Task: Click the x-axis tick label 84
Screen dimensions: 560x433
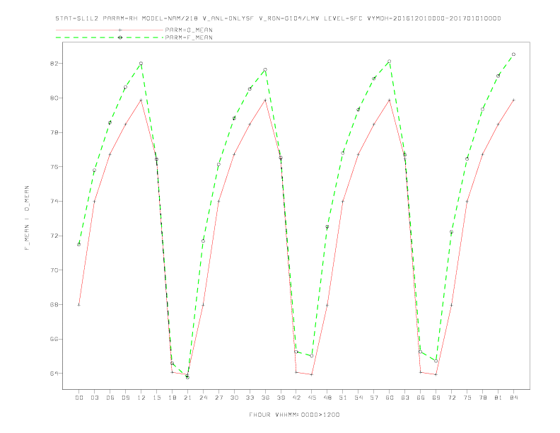Action: (x=513, y=398)
